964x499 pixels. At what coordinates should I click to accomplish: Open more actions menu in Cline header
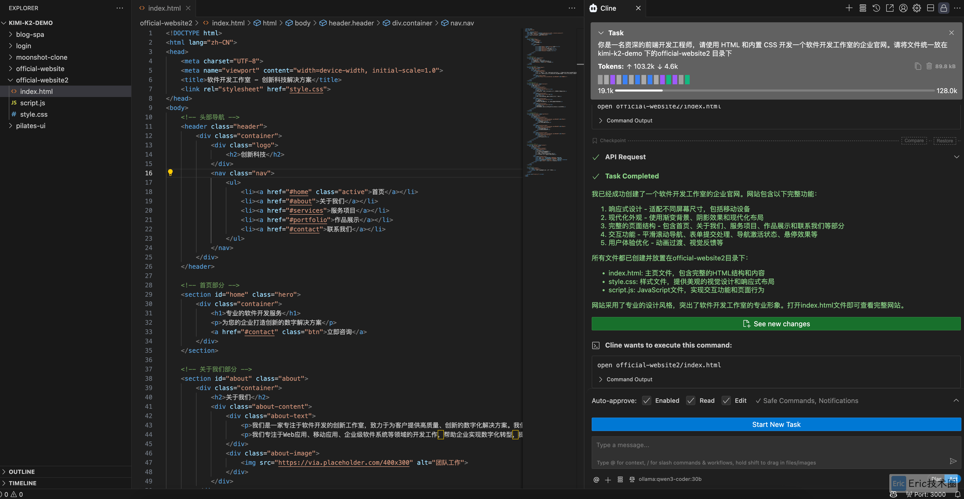(957, 8)
